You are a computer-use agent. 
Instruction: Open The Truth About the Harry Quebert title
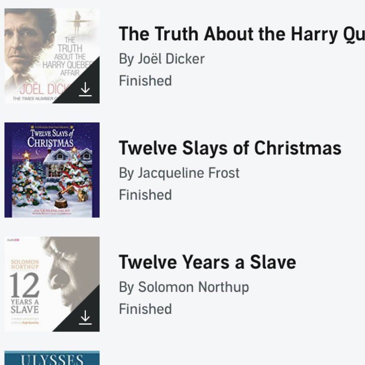(x=241, y=34)
